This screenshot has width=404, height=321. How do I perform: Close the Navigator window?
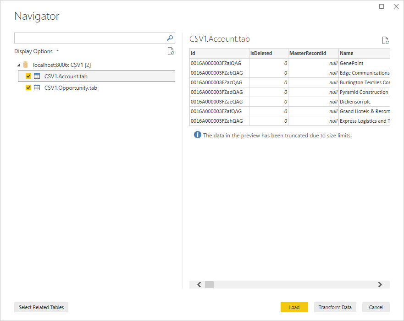coord(396,6)
